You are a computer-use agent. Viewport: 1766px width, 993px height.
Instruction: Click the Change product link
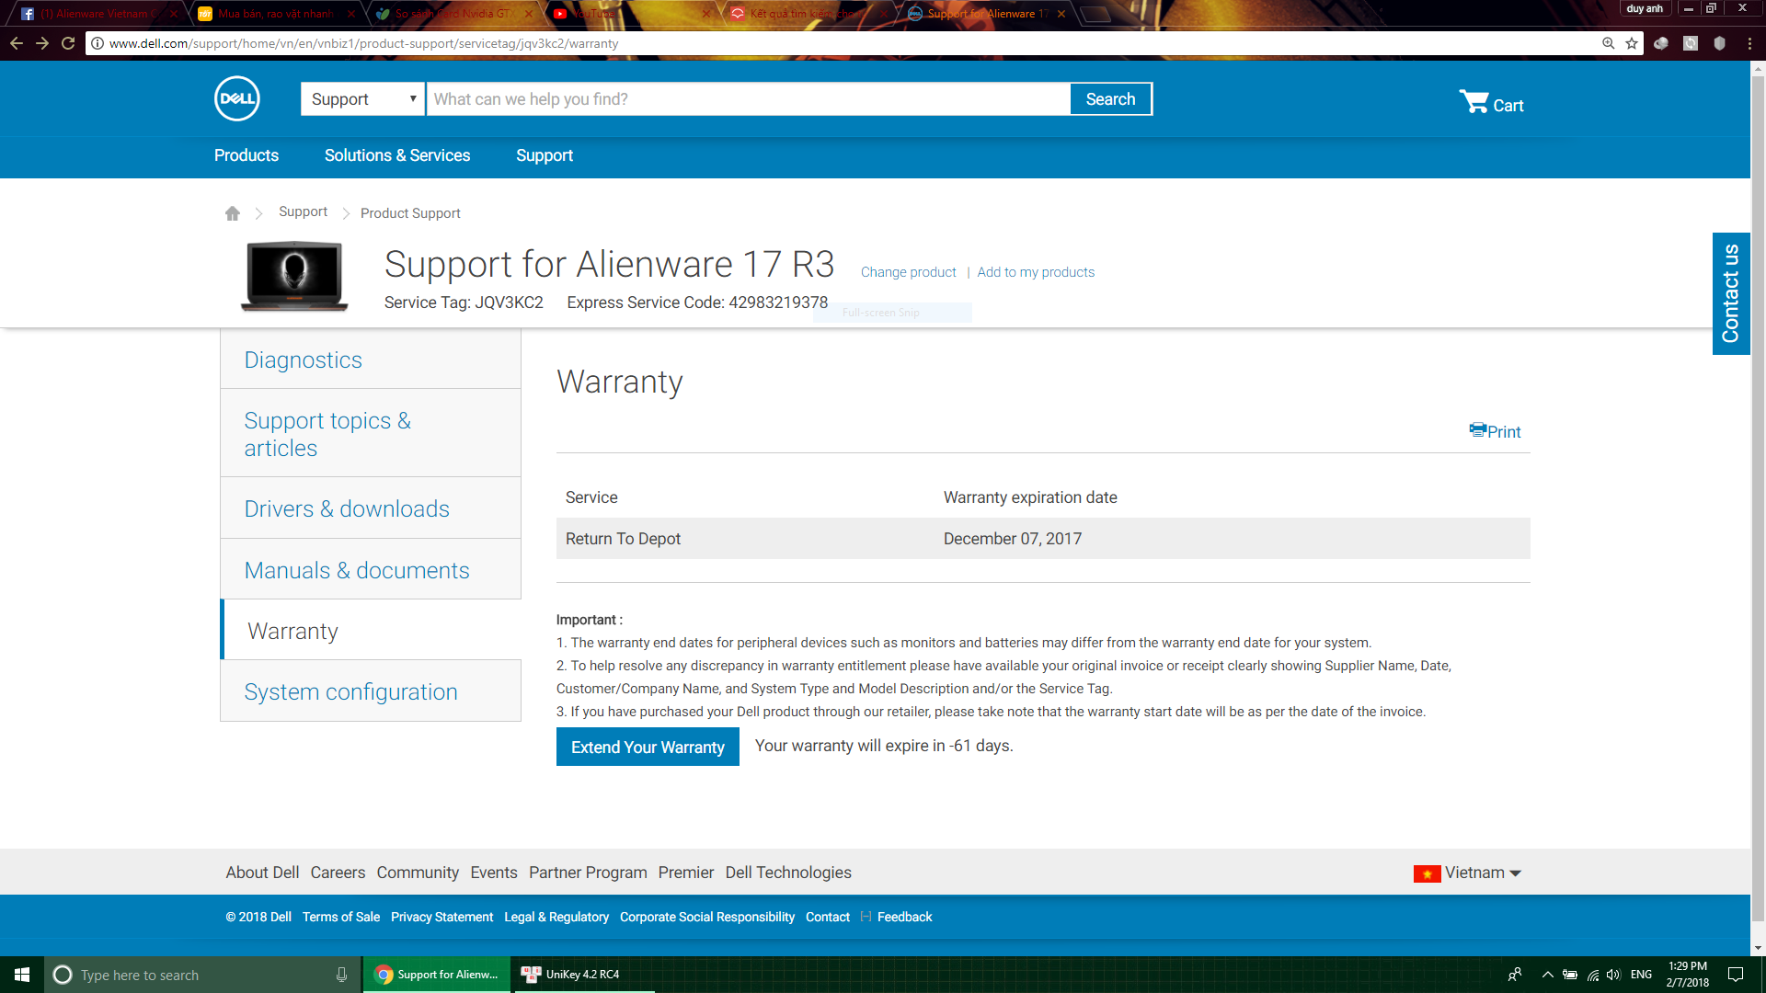pyautogui.click(x=908, y=272)
